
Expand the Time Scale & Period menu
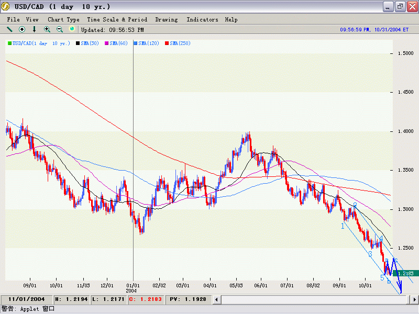[117, 19]
